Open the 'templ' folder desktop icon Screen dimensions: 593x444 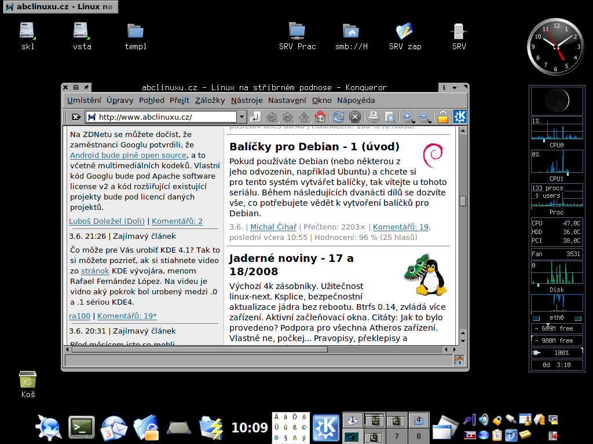click(136, 36)
